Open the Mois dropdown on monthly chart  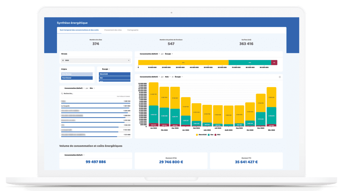[166, 77]
